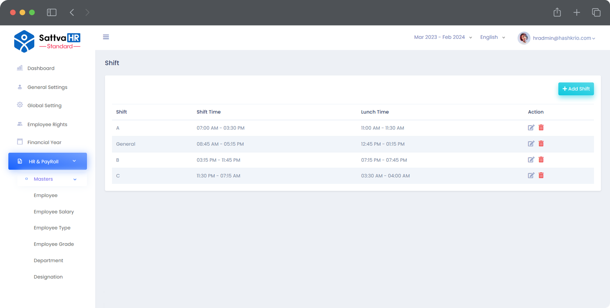Click the edit icon for shift A
This screenshot has height=308, width=610.
(x=531, y=128)
